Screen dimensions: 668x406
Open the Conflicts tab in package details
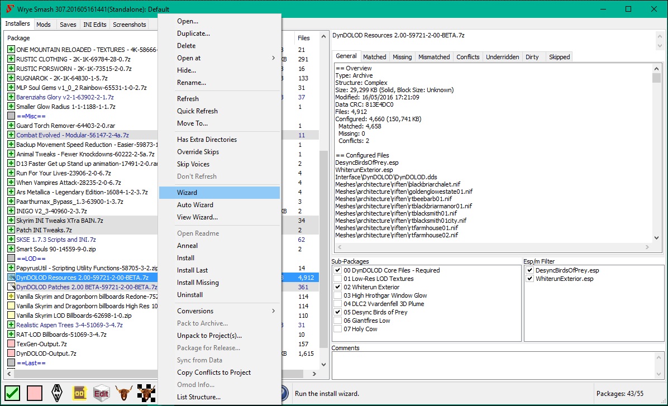(468, 56)
